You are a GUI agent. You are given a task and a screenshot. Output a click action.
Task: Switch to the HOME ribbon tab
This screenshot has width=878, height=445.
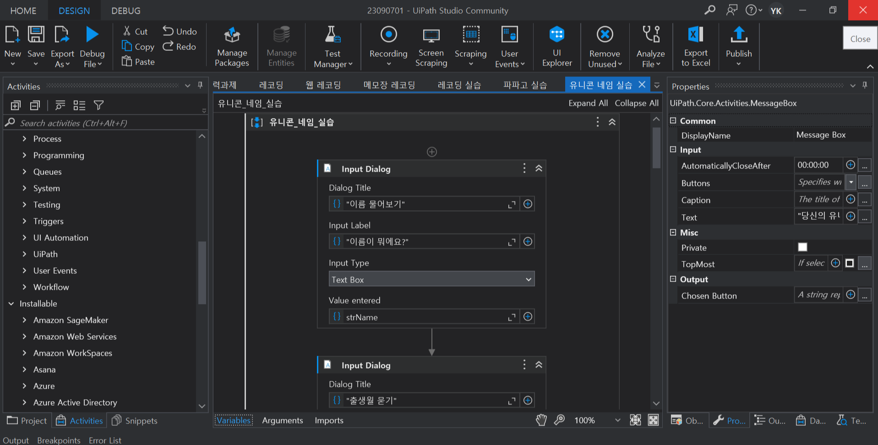[x=23, y=11]
